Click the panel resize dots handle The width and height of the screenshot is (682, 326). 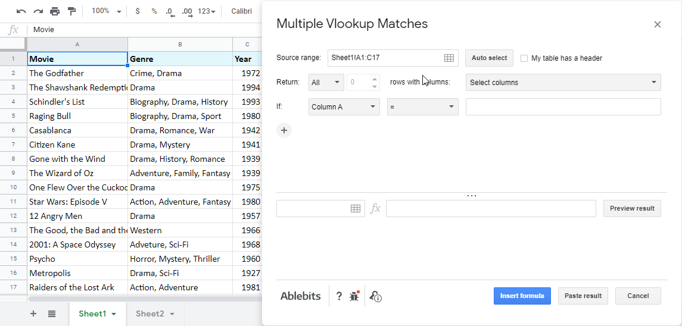click(x=472, y=196)
